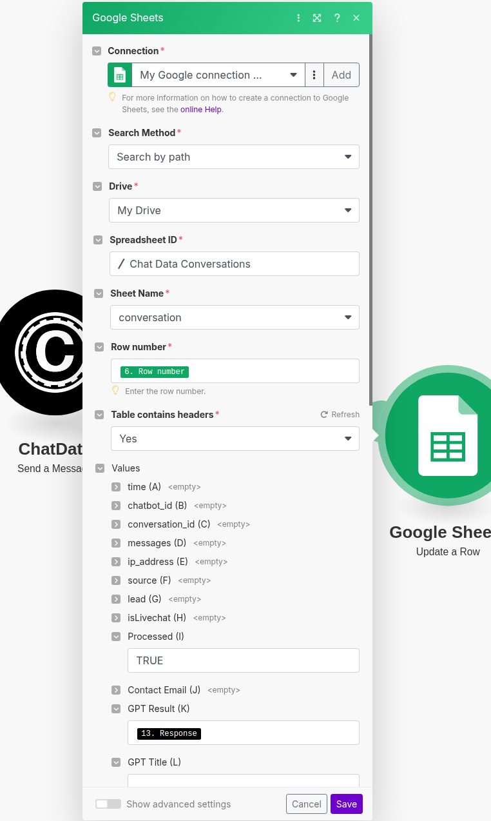Open the connection more-options menu

pyautogui.click(x=314, y=75)
